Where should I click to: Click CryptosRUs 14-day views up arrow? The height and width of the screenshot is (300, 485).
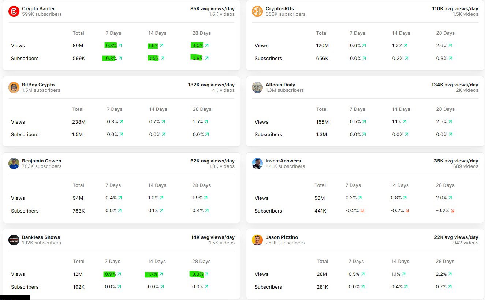click(x=406, y=46)
